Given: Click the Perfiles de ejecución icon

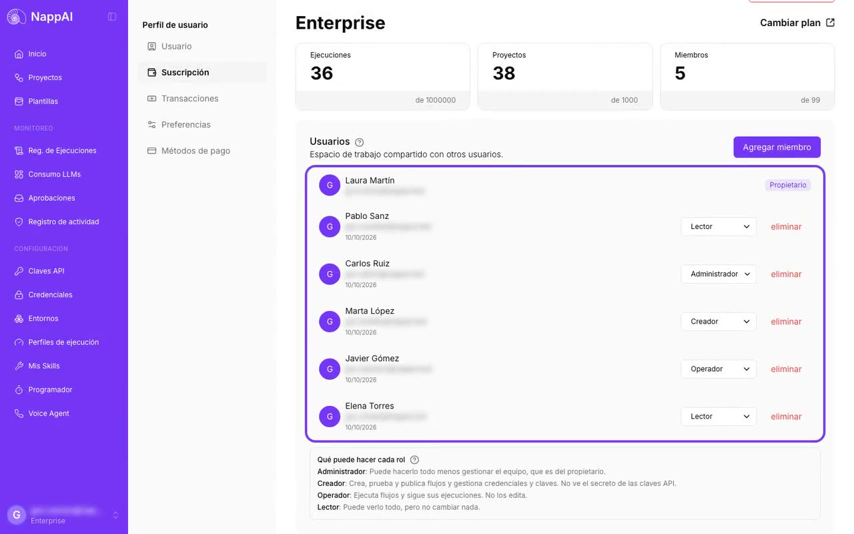Looking at the screenshot, I should tap(19, 342).
